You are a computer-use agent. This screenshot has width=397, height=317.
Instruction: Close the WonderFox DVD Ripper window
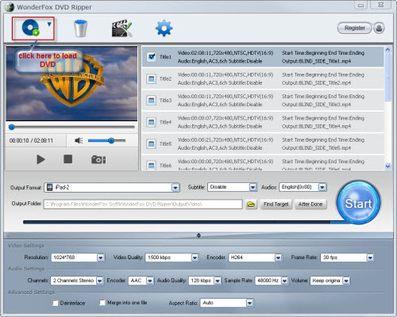click(x=381, y=5)
